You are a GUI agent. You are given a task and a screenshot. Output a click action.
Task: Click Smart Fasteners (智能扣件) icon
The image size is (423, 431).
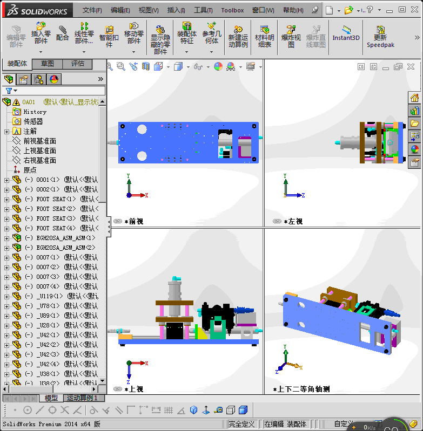pyautogui.click(x=109, y=36)
